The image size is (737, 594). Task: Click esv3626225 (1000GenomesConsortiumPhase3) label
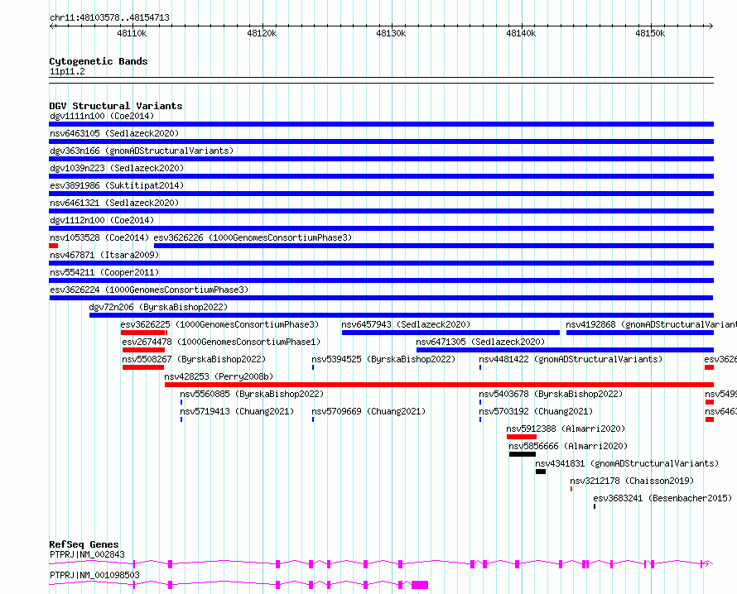click(219, 324)
